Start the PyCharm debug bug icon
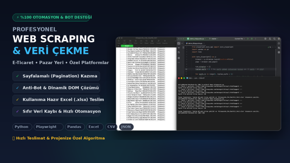 click(252, 39)
